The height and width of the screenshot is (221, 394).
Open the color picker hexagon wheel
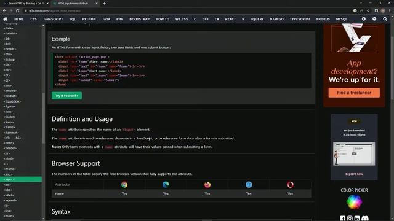[354, 202]
